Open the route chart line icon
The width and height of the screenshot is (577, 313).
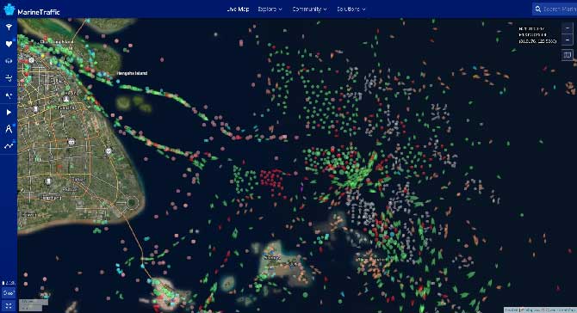9,146
